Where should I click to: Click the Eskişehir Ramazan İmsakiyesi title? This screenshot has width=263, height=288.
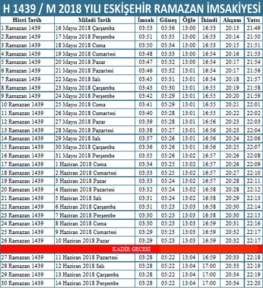131,8
